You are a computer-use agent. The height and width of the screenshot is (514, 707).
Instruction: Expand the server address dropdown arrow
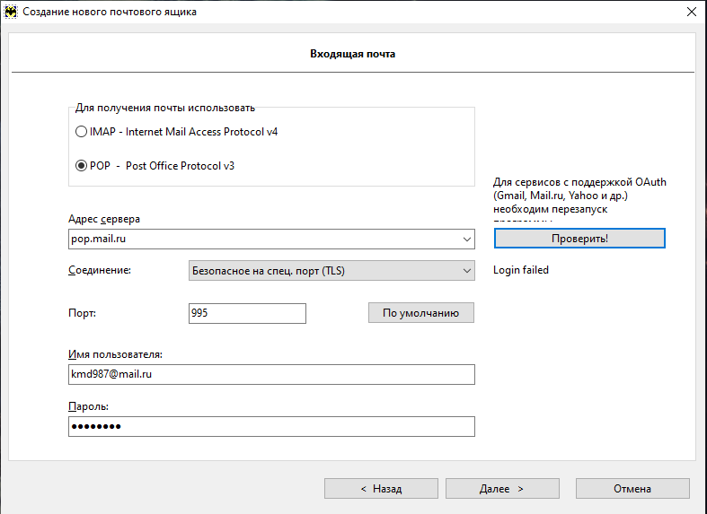[467, 239]
